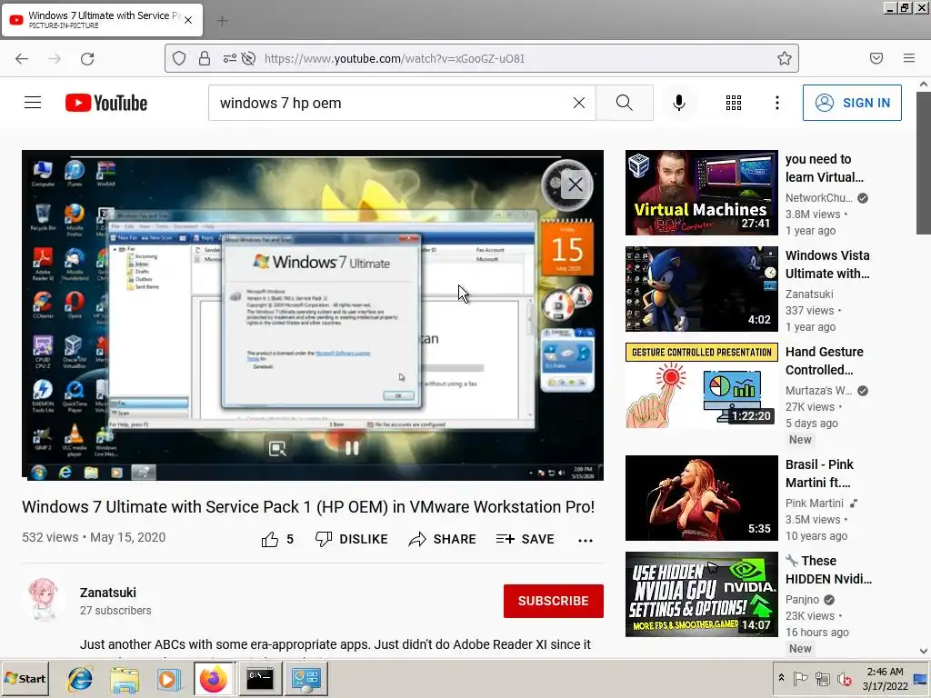Viewport: 931px width, 698px height.
Task: Subscribe to Zanatsuki channel
Action: tap(554, 601)
